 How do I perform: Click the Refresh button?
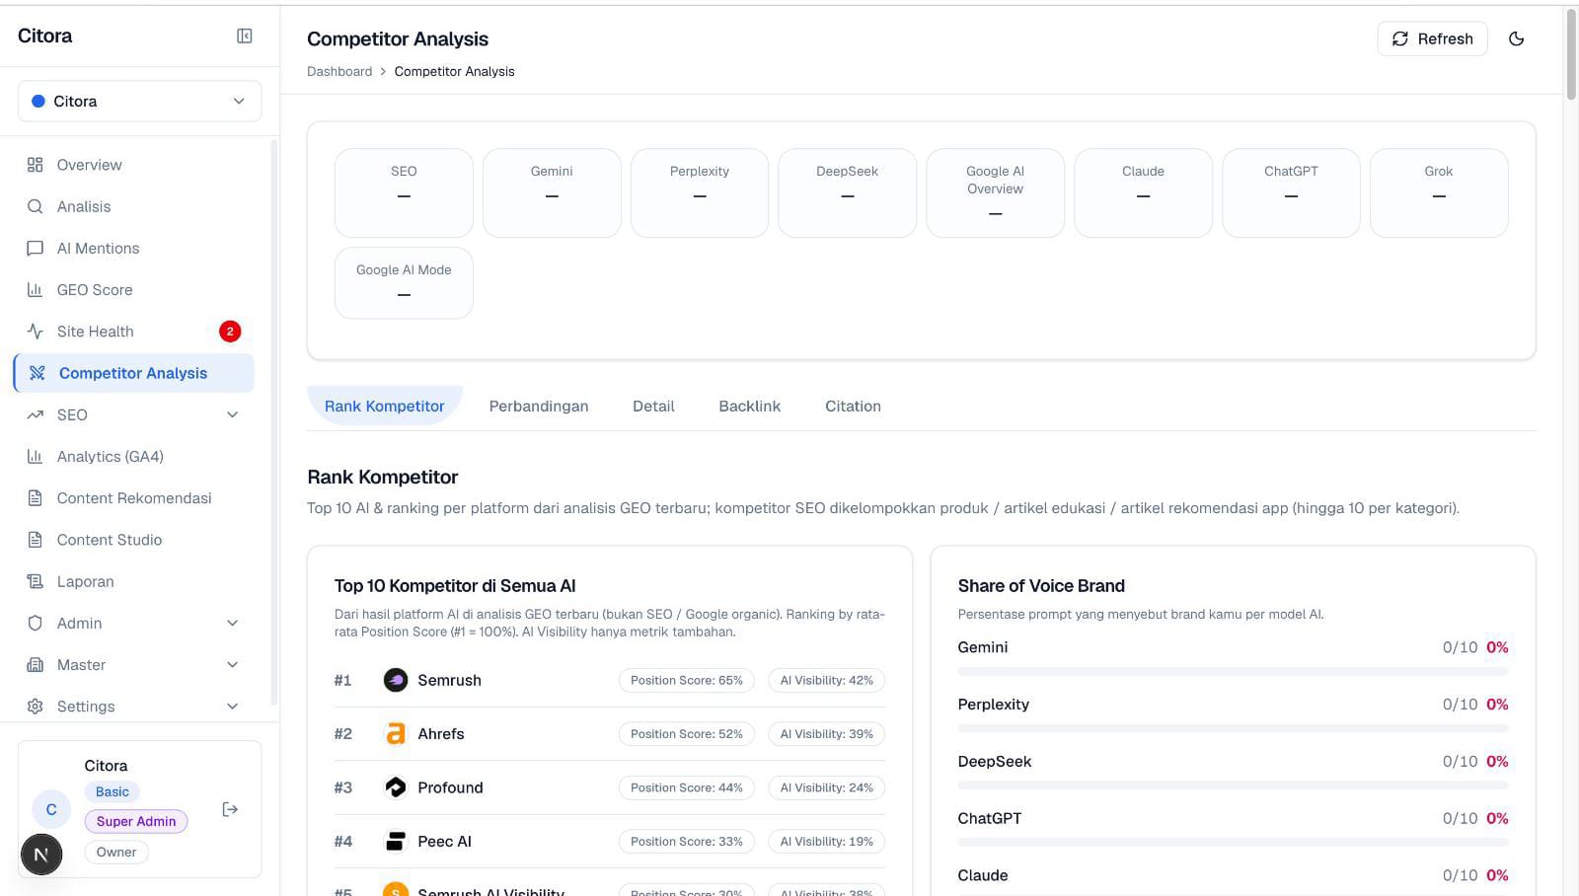(x=1432, y=38)
